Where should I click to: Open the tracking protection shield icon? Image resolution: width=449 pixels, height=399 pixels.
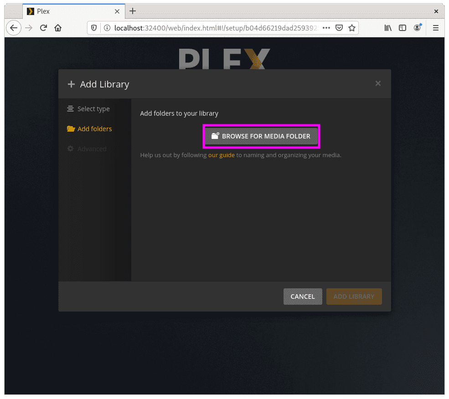94,28
